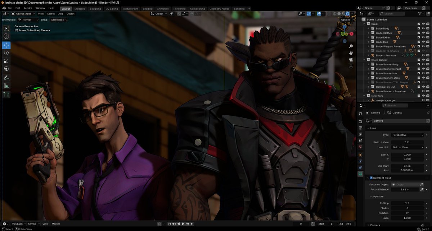Switch to rendered viewport shading
This screenshot has height=231, width=432.
point(347,14)
